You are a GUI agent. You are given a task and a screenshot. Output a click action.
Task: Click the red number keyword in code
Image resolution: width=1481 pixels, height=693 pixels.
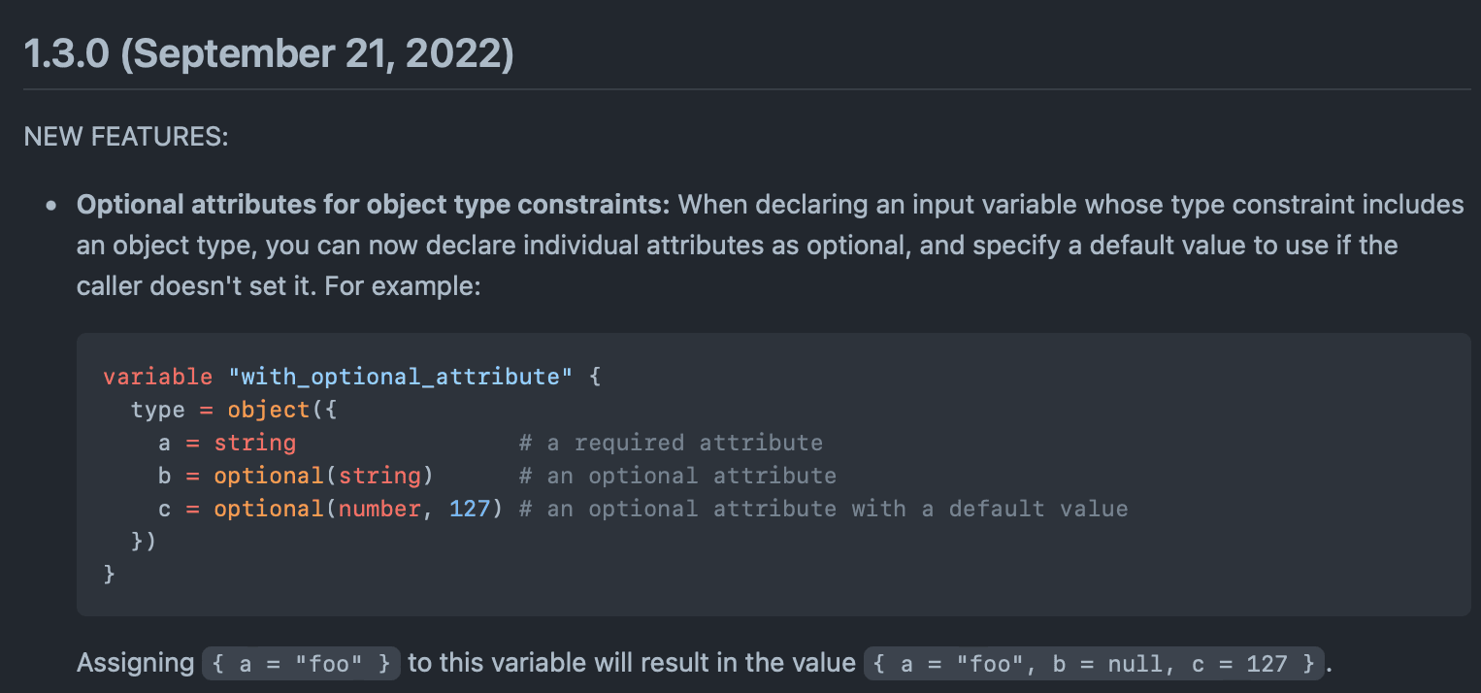[378, 509]
